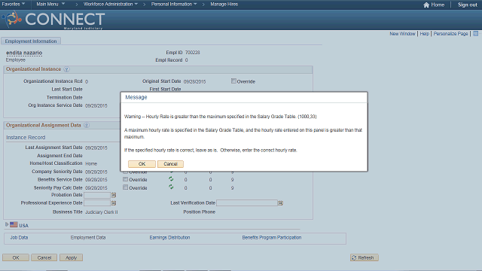Click OK in the Message dialog
Screen dimensions: 482x271
coord(142,164)
